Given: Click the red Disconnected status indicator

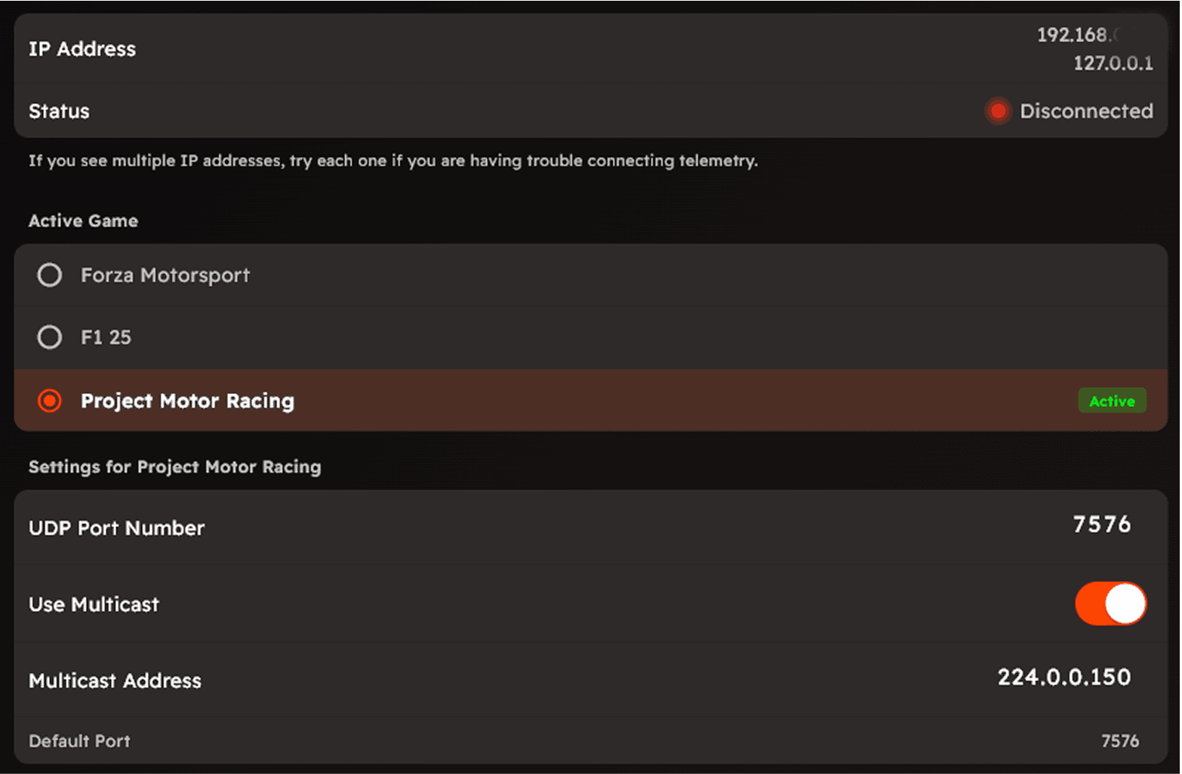Looking at the screenshot, I should pos(998,112).
